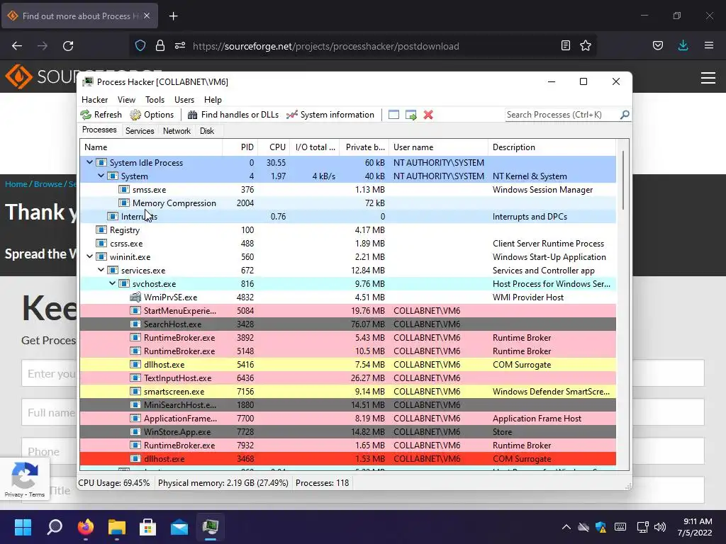Open the Help menu
726x544 pixels.
pos(213,99)
